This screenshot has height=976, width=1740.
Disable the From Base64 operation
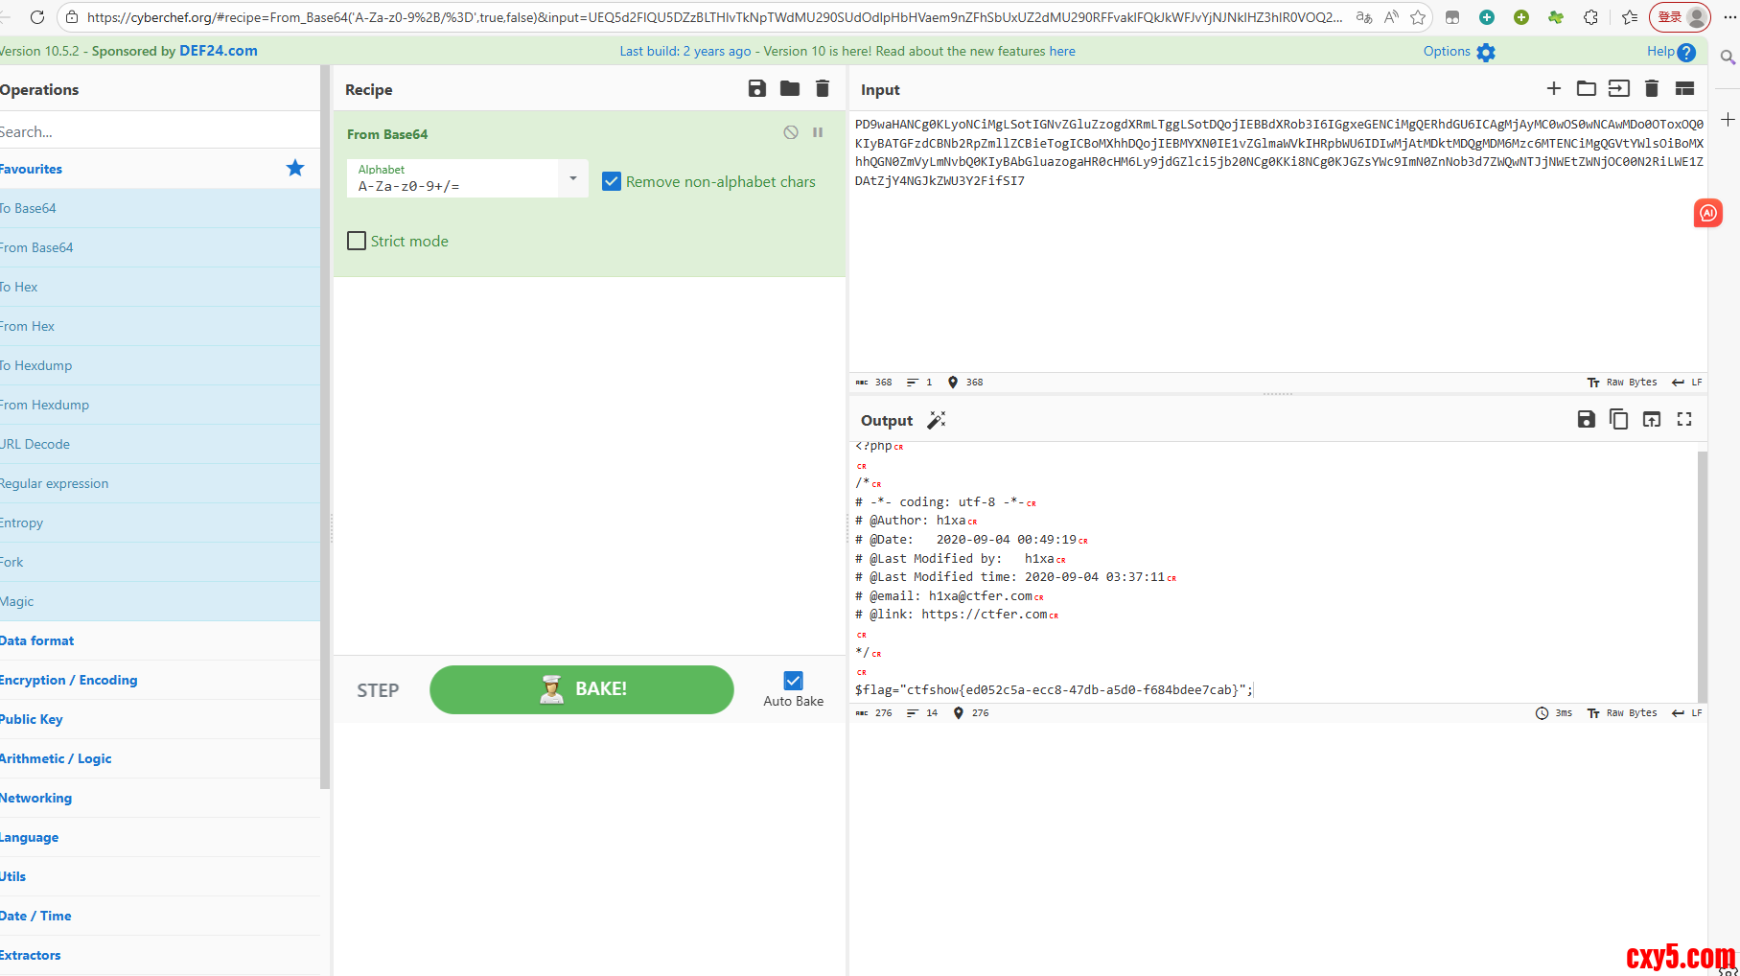tap(790, 132)
